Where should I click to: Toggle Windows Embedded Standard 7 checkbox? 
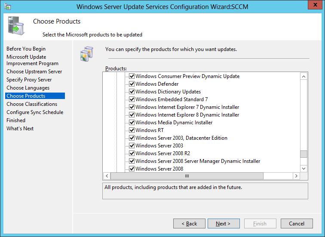tap(132, 99)
